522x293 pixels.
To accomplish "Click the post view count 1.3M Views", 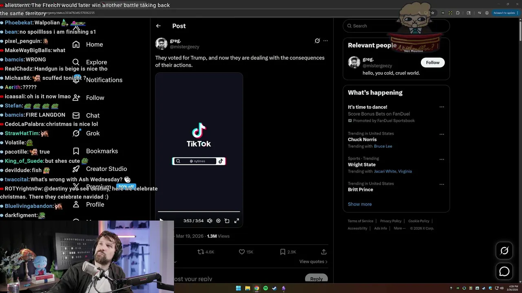I will tap(218, 236).
